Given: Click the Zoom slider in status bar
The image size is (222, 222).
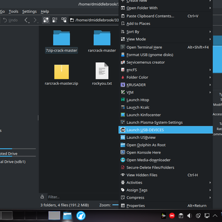Looking at the screenshot, I should click(115, 205).
